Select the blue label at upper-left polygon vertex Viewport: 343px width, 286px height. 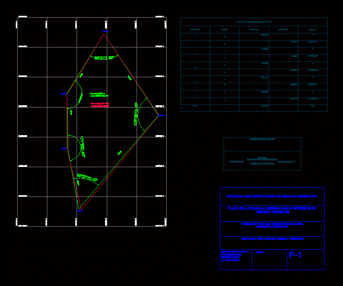64,94
